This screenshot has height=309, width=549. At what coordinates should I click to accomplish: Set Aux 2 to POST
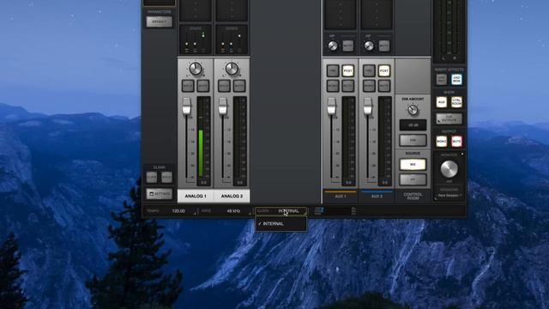[x=384, y=70]
